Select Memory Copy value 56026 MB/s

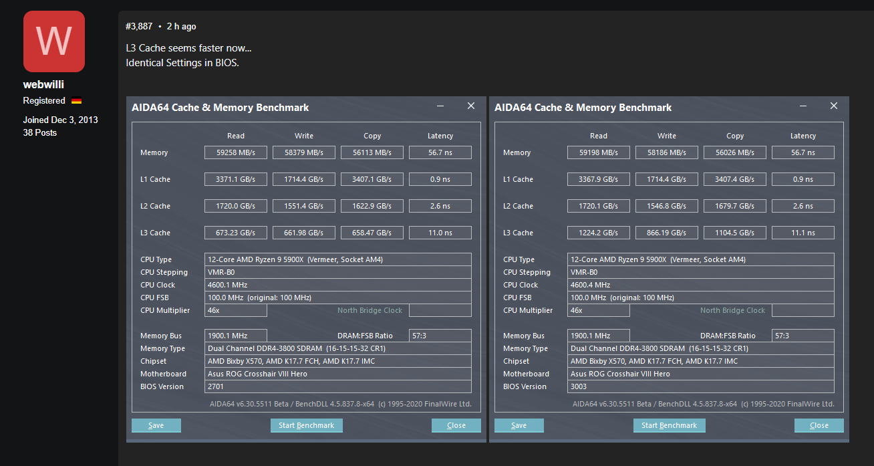point(735,152)
